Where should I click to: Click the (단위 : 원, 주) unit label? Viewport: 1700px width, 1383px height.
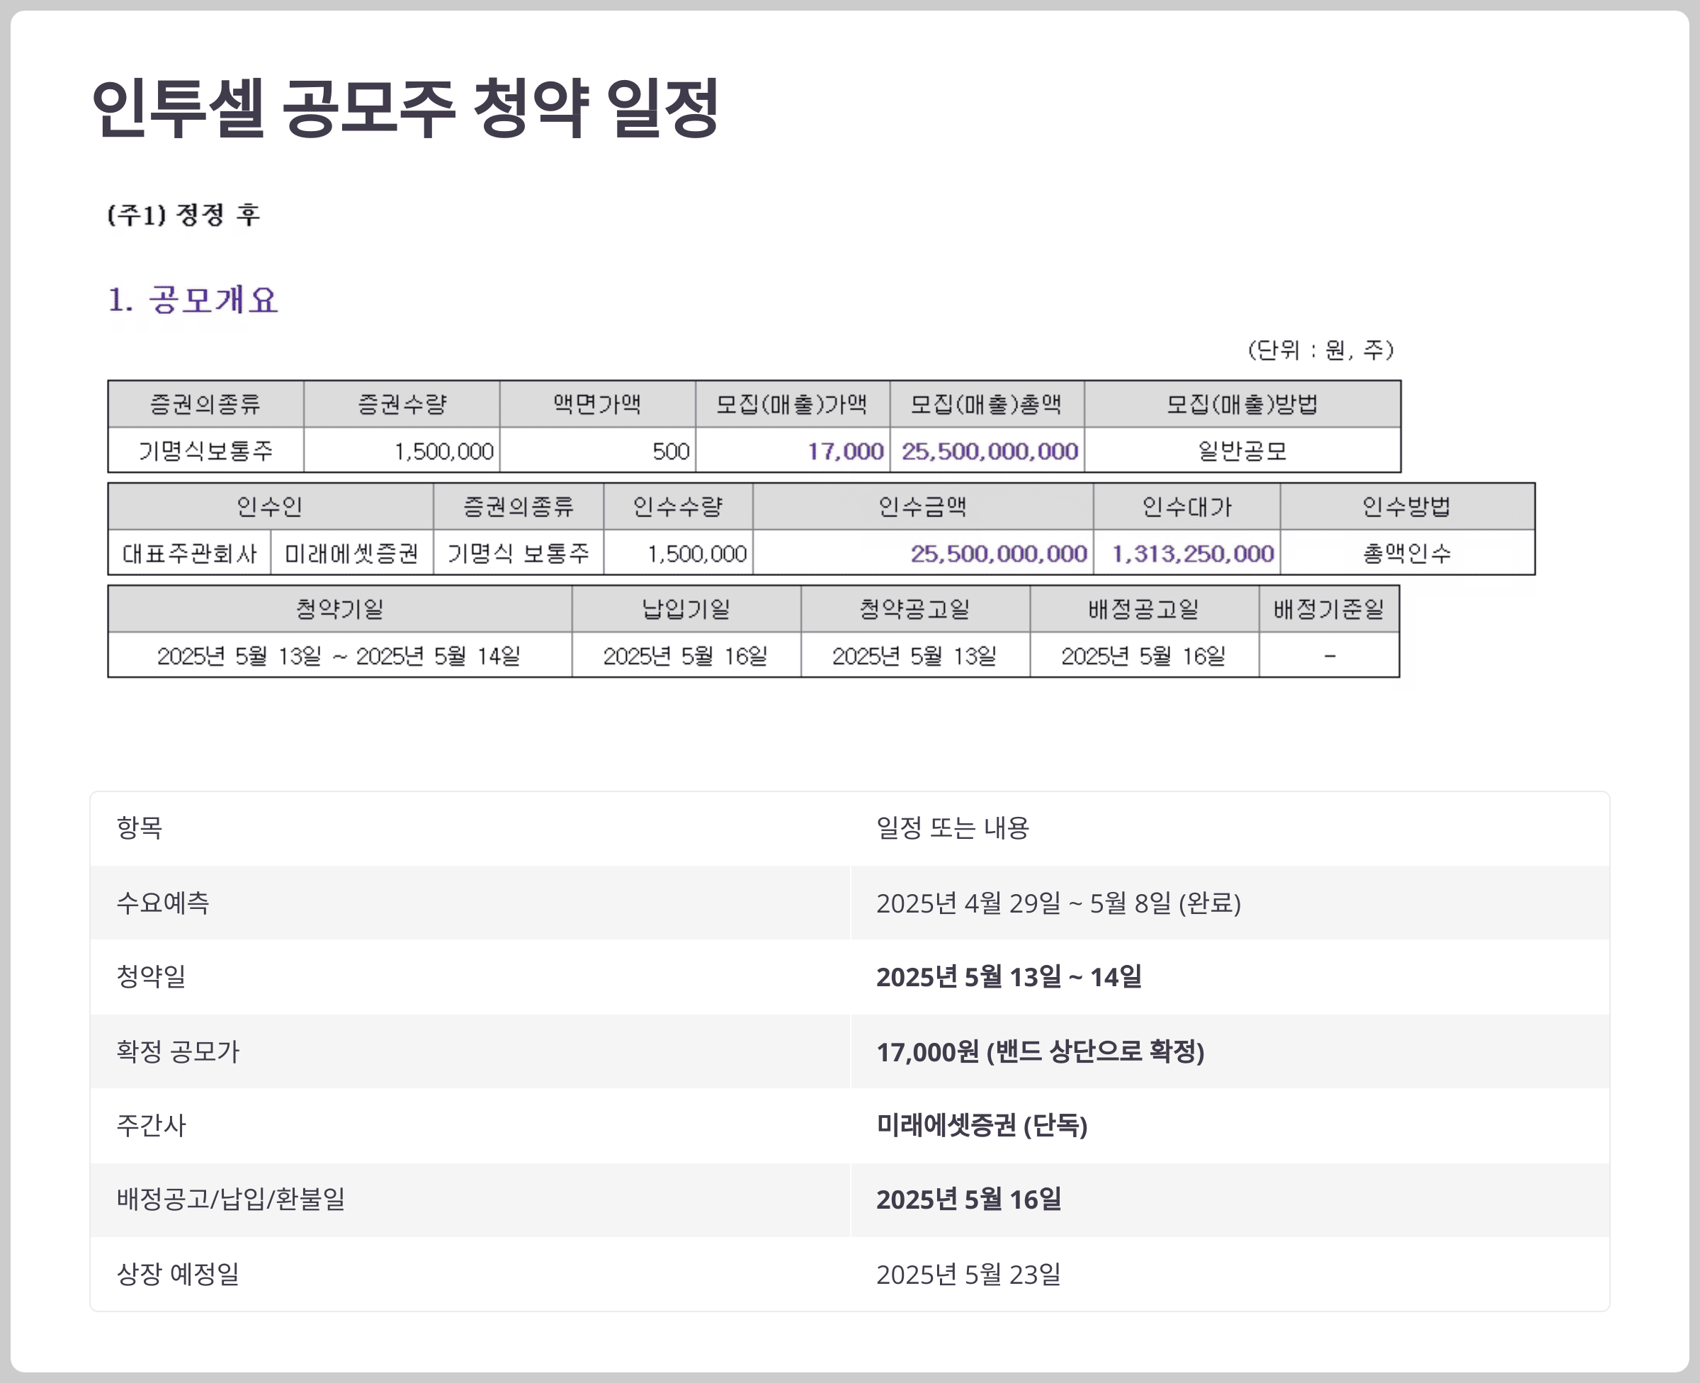coord(1320,350)
